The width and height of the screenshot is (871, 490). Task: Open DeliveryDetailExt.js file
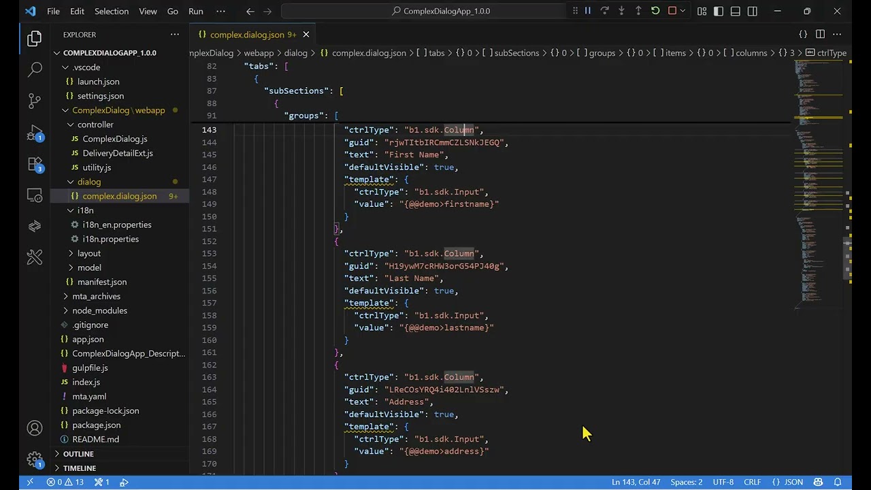[120, 153]
